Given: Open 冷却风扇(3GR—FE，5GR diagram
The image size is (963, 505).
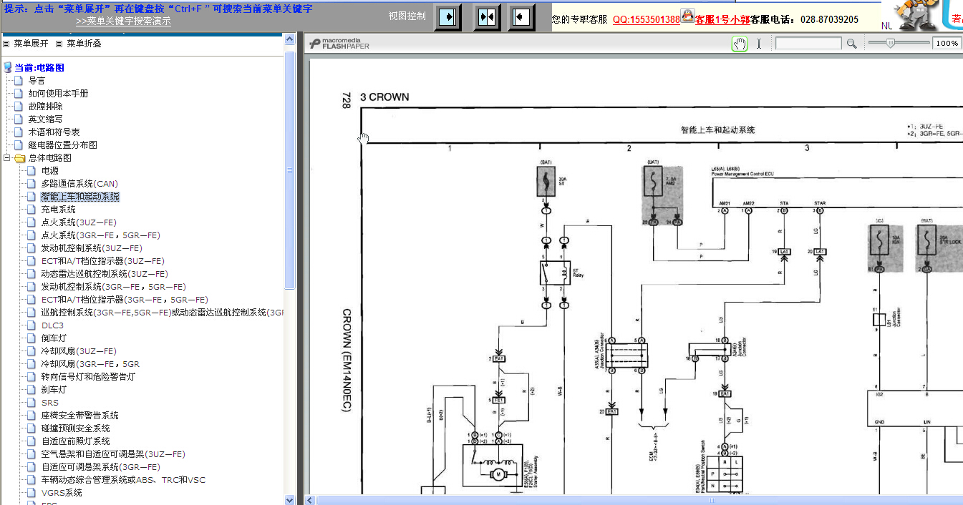Looking at the screenshot, I should 90,364.
